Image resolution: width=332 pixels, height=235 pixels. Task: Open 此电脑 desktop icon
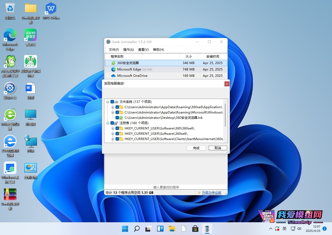[x=31, y=117]
